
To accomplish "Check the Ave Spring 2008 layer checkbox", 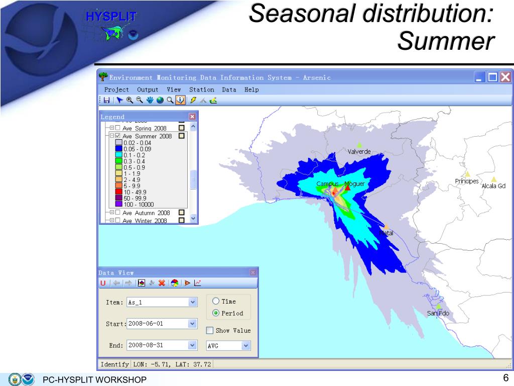I will (x=117, y=128).
